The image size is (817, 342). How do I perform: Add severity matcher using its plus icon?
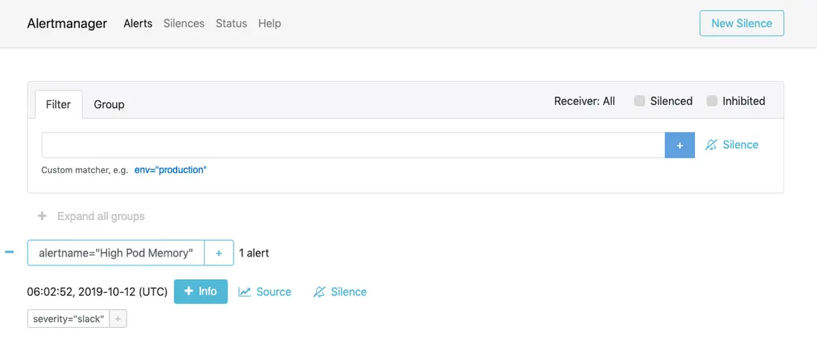118,318
